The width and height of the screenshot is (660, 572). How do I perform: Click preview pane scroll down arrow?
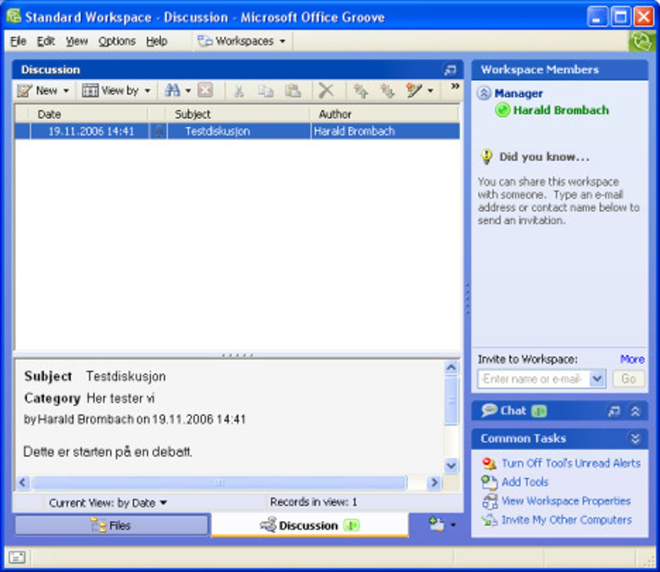coord(451,466)
